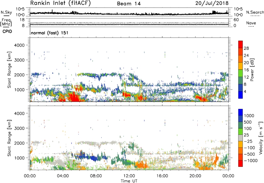
Task: Select blue top segment of velocity colorbar
Action: click(241, 112)
